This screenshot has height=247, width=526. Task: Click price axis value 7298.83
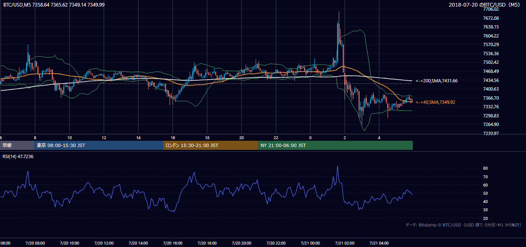[x=491, y=116]
